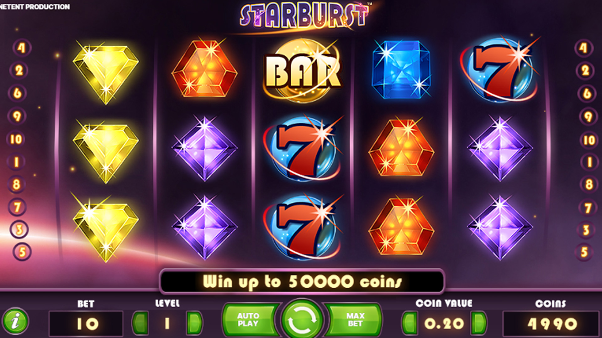Screen dimensions: 602x338
Task: Select payline 7 indicator on right side
Action: pos(588,207)
